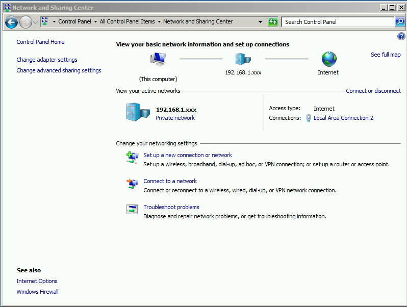Select Control Panel breadcrumb
This screenshot has height=307, width=407.
tap(74, 21)
